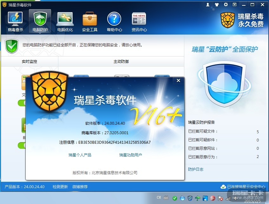Click the shirt-shaped skin change icon

[217, 5]
